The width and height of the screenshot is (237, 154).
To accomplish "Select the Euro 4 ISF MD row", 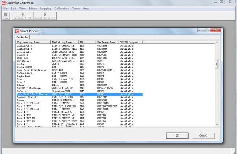I will [x=80, y=119].
